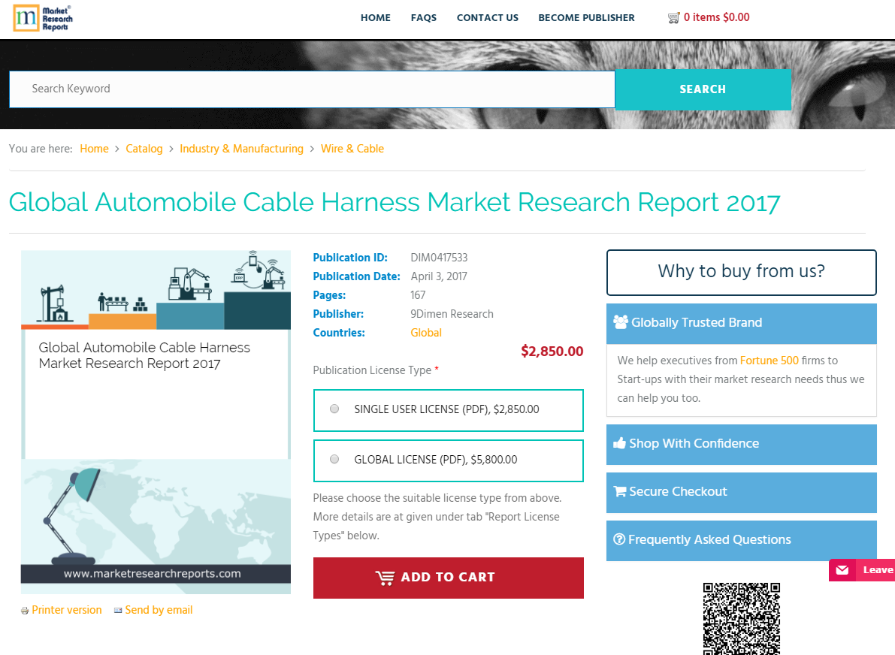Open the Wire & Cable breadcrumb link
The height and width of the screenshot is (655, 895).
(352, 149)
